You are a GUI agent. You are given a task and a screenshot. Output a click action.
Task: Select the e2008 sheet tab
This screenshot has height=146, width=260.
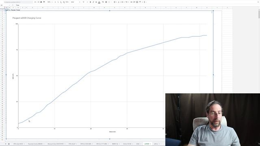click(x=147, y=144)
